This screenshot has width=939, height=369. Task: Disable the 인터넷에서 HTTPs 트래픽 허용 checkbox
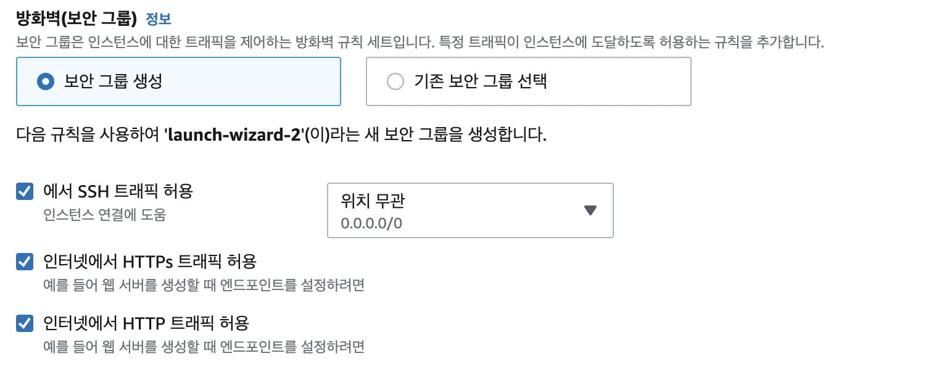(25, 262)
